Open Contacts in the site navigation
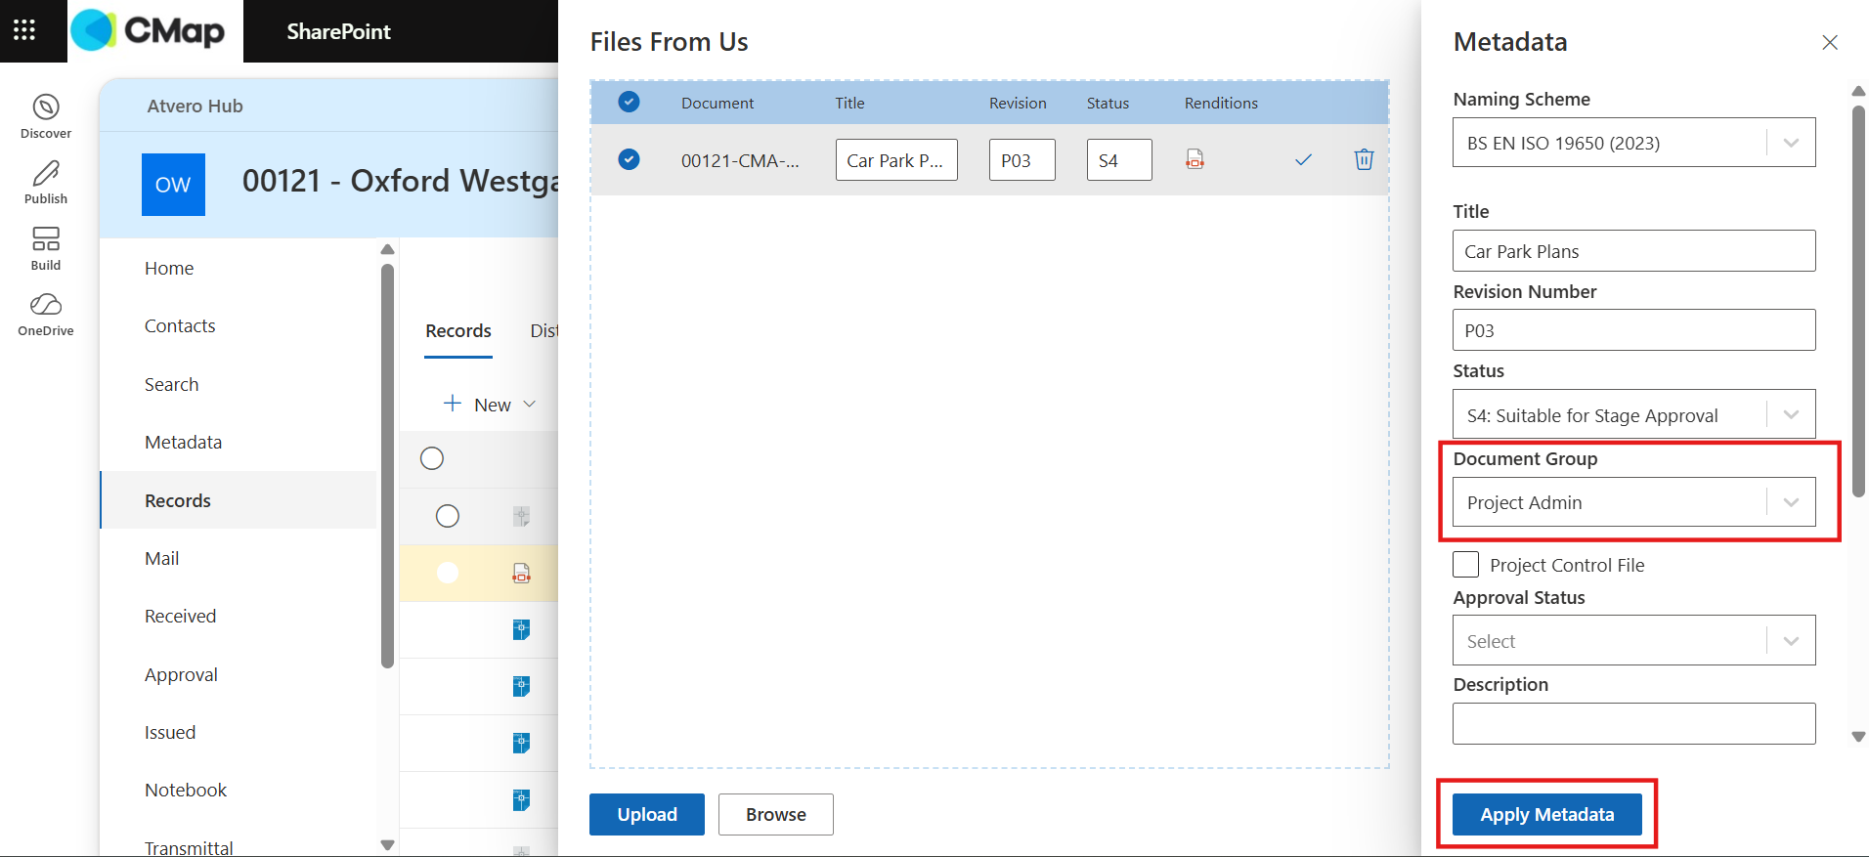Screen dimensions: 1869x857 click(180, 326)
